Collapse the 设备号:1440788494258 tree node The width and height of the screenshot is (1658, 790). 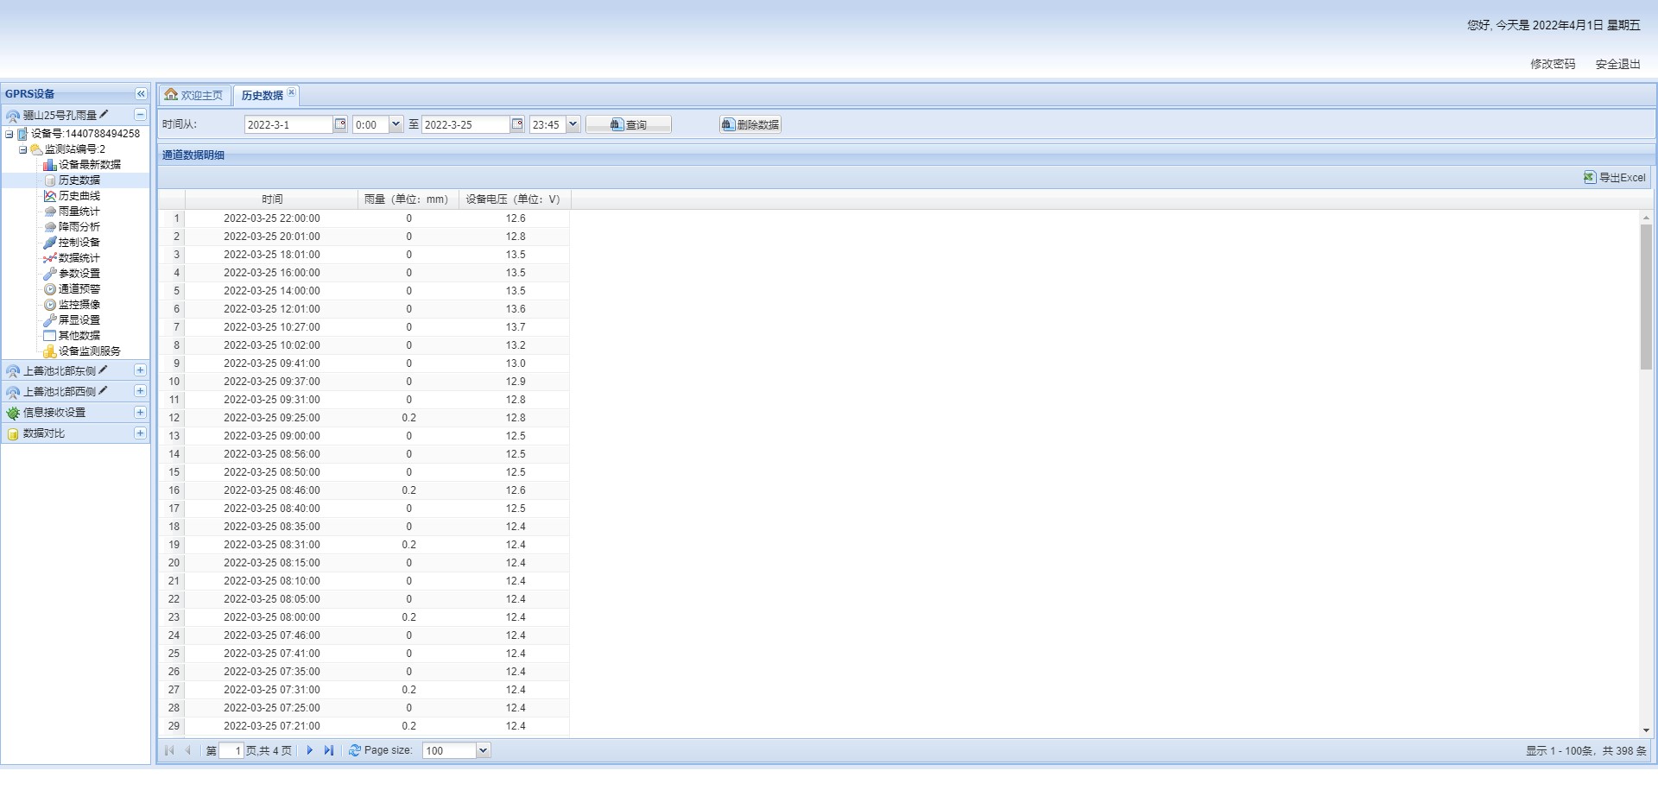[9, 134]
